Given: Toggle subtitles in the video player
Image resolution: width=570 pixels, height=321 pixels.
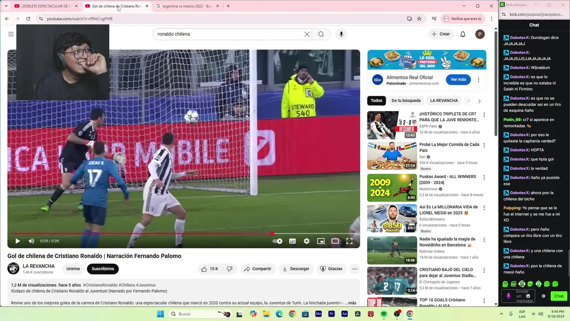Looking at the screenshot, I should pyautogui.click(x=293, y=241).
